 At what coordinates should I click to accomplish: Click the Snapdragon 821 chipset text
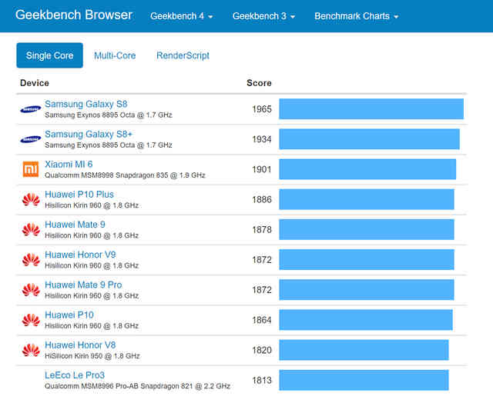[x=137, y=386]
